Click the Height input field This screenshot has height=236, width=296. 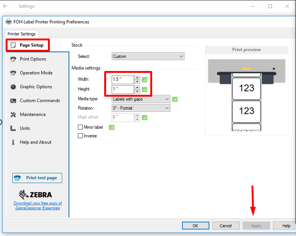click(123, 89)
